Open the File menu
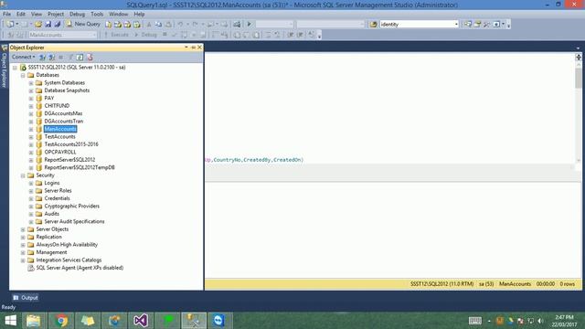The height and width of the screenshot is (329, 585). click(6, 14)
